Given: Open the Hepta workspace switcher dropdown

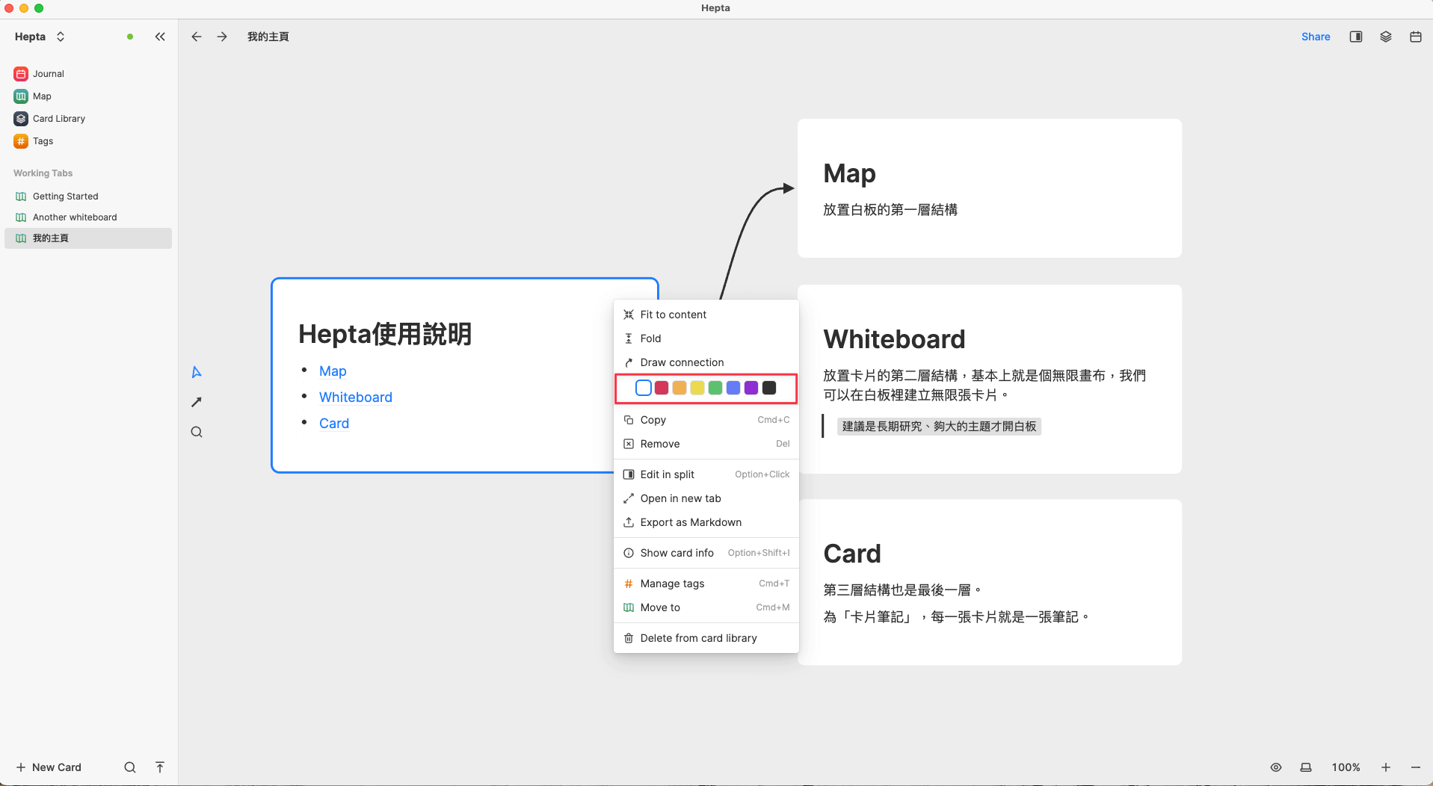Looking at the screenshot, I should pyautogui.click(x=61, y=36).
